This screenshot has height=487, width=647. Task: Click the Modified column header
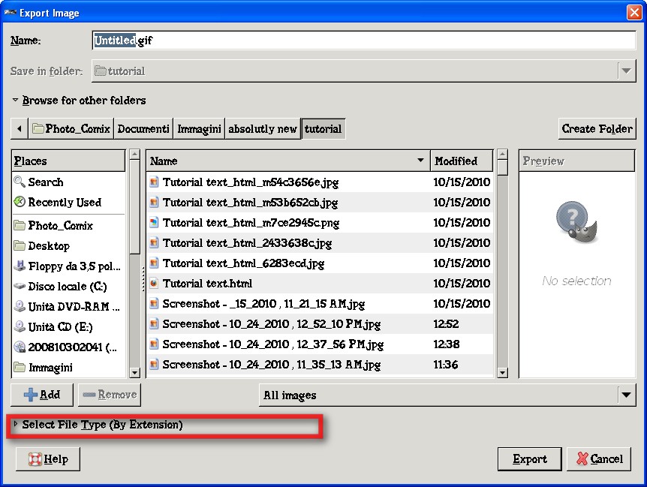pos(462,161)
